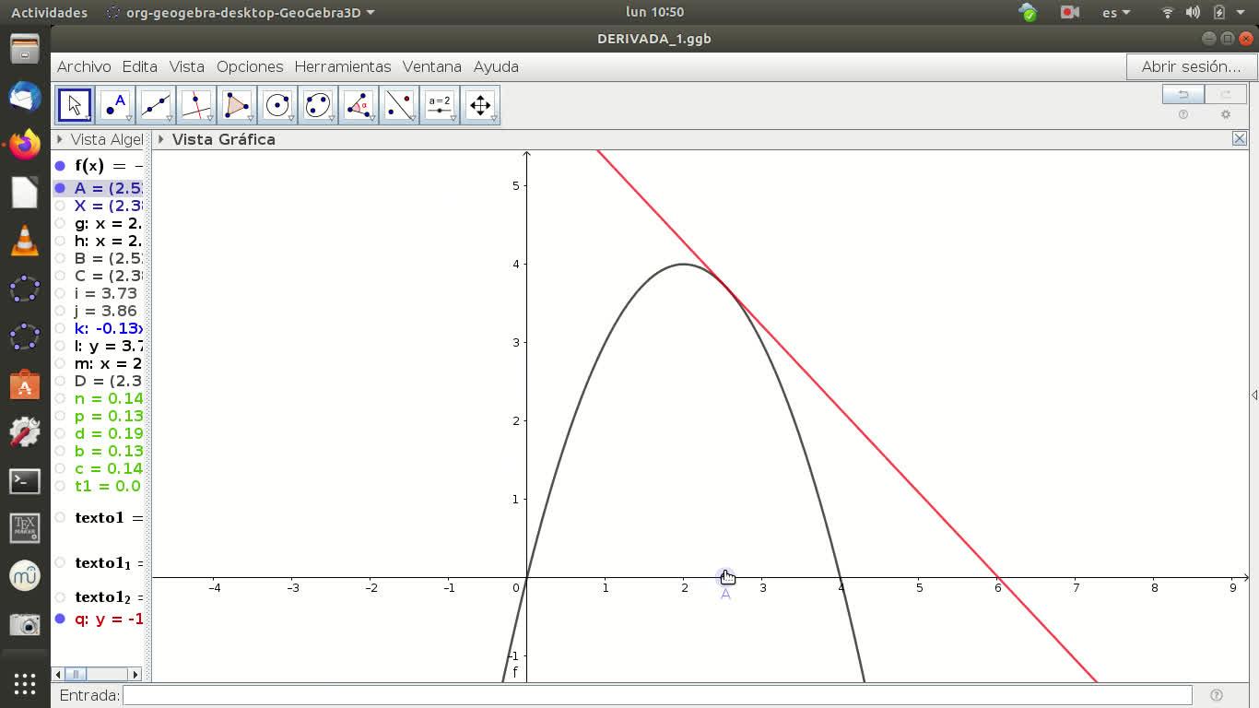Choose the Line through two points tool
The width and height of the screenshot is (1259, 708).
156,105
